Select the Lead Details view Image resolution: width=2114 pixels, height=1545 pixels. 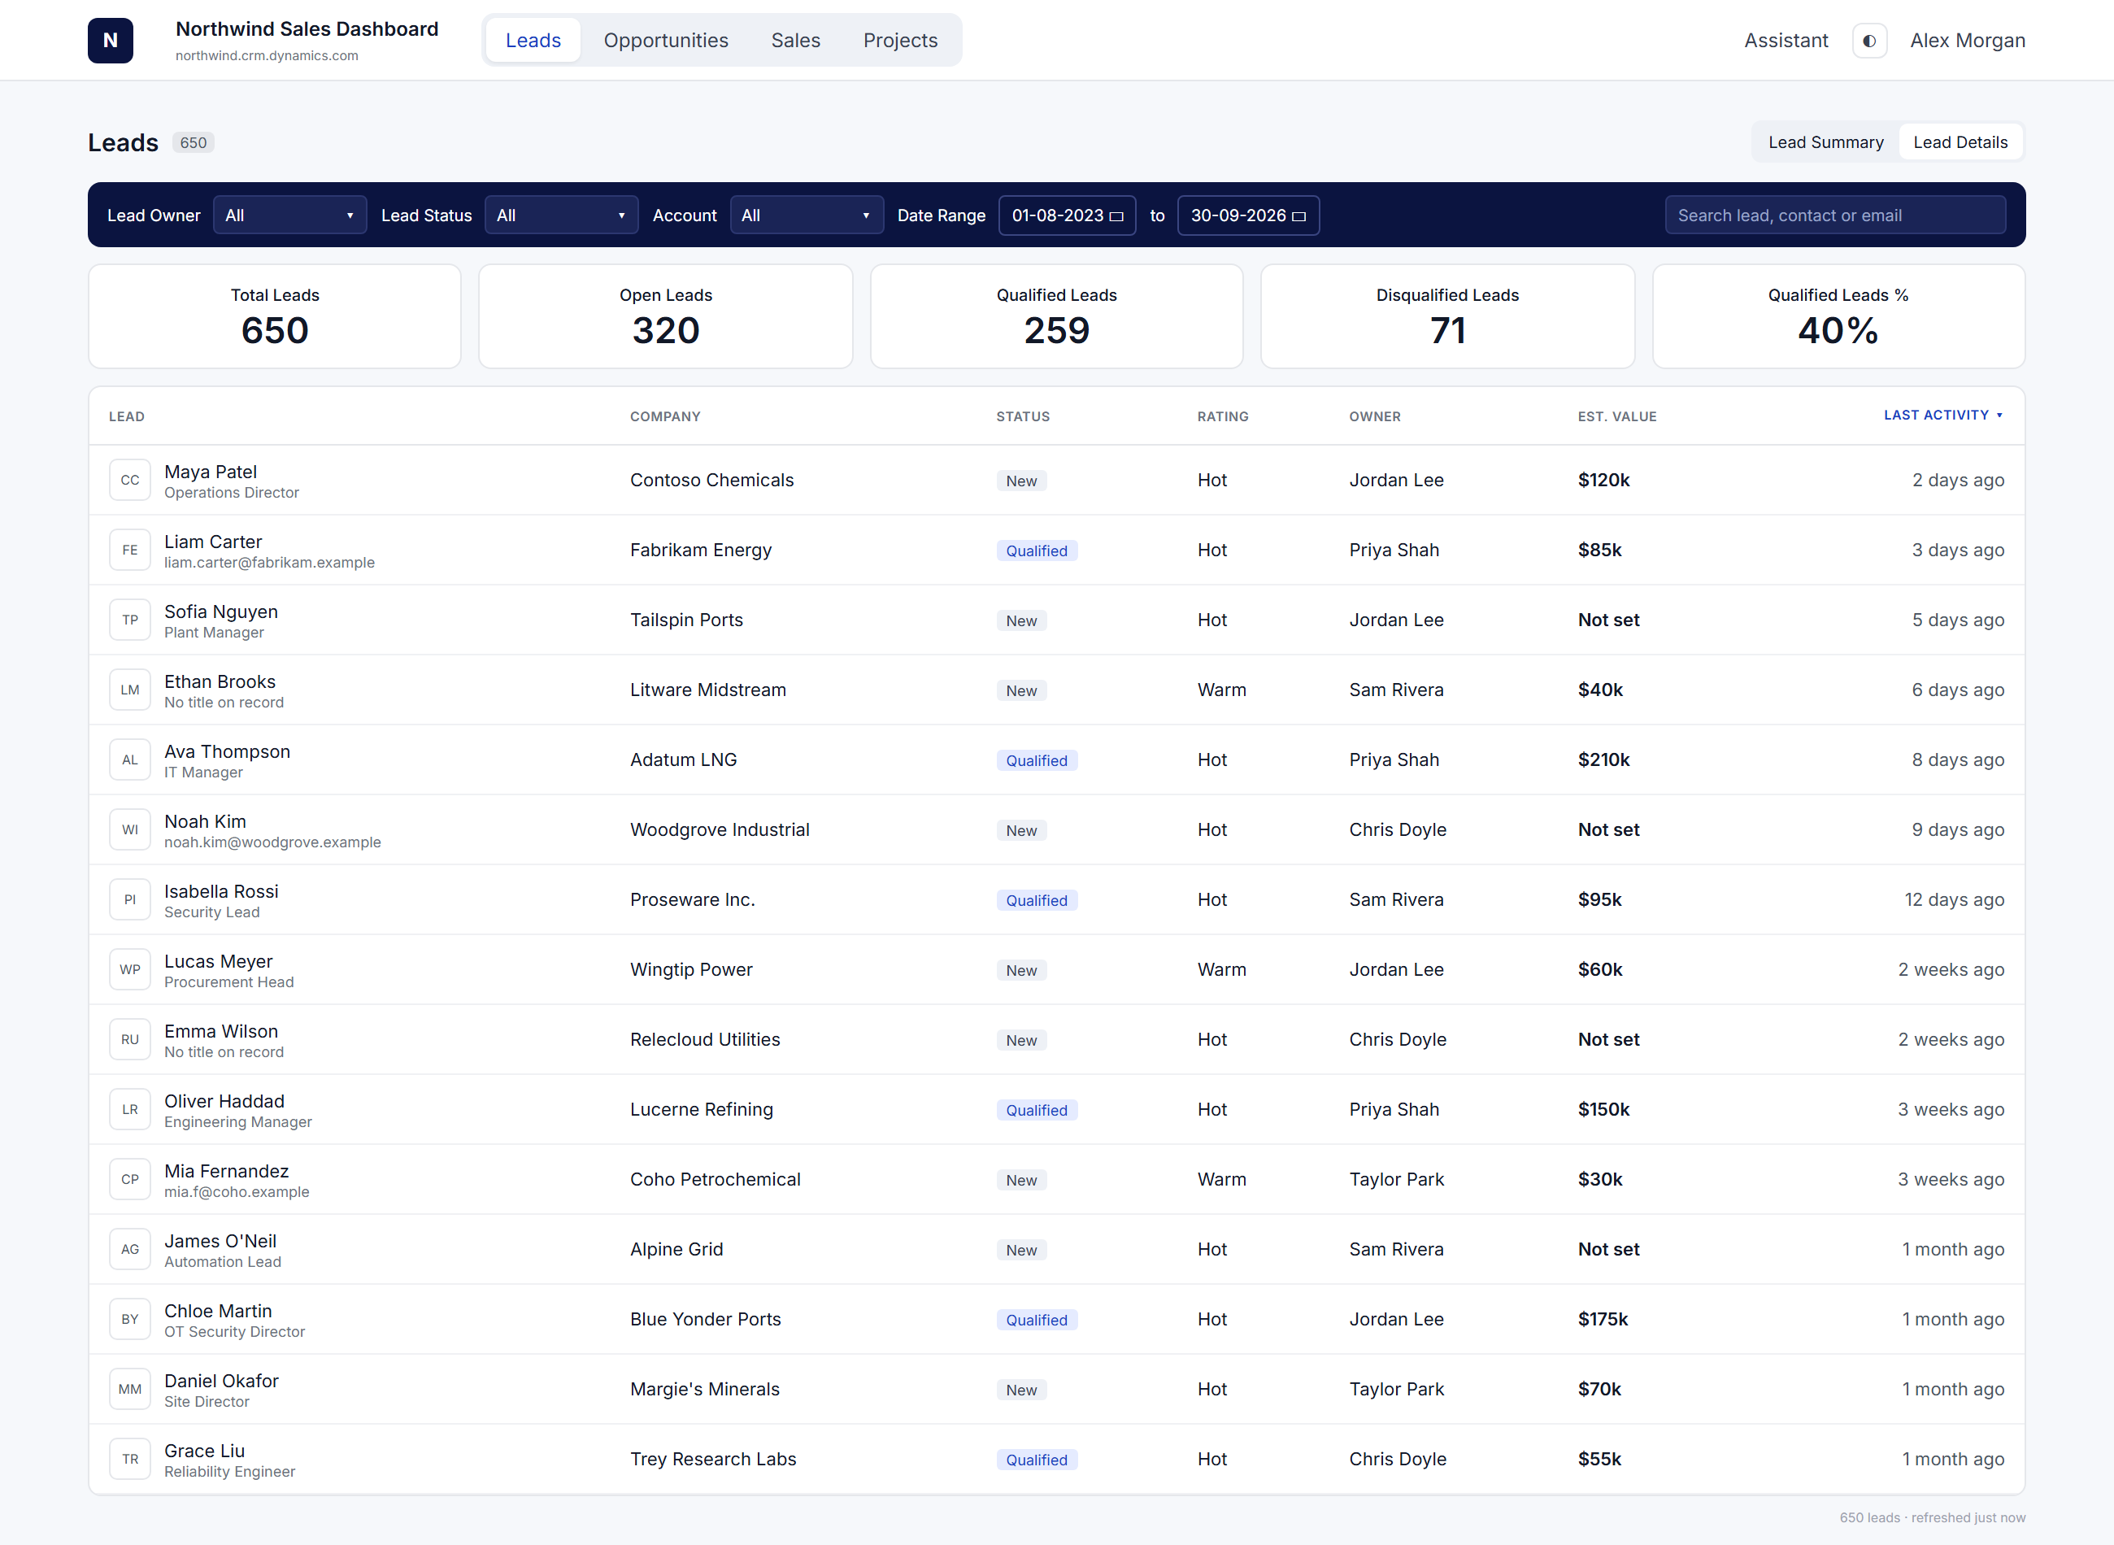tap(1960, 142)
